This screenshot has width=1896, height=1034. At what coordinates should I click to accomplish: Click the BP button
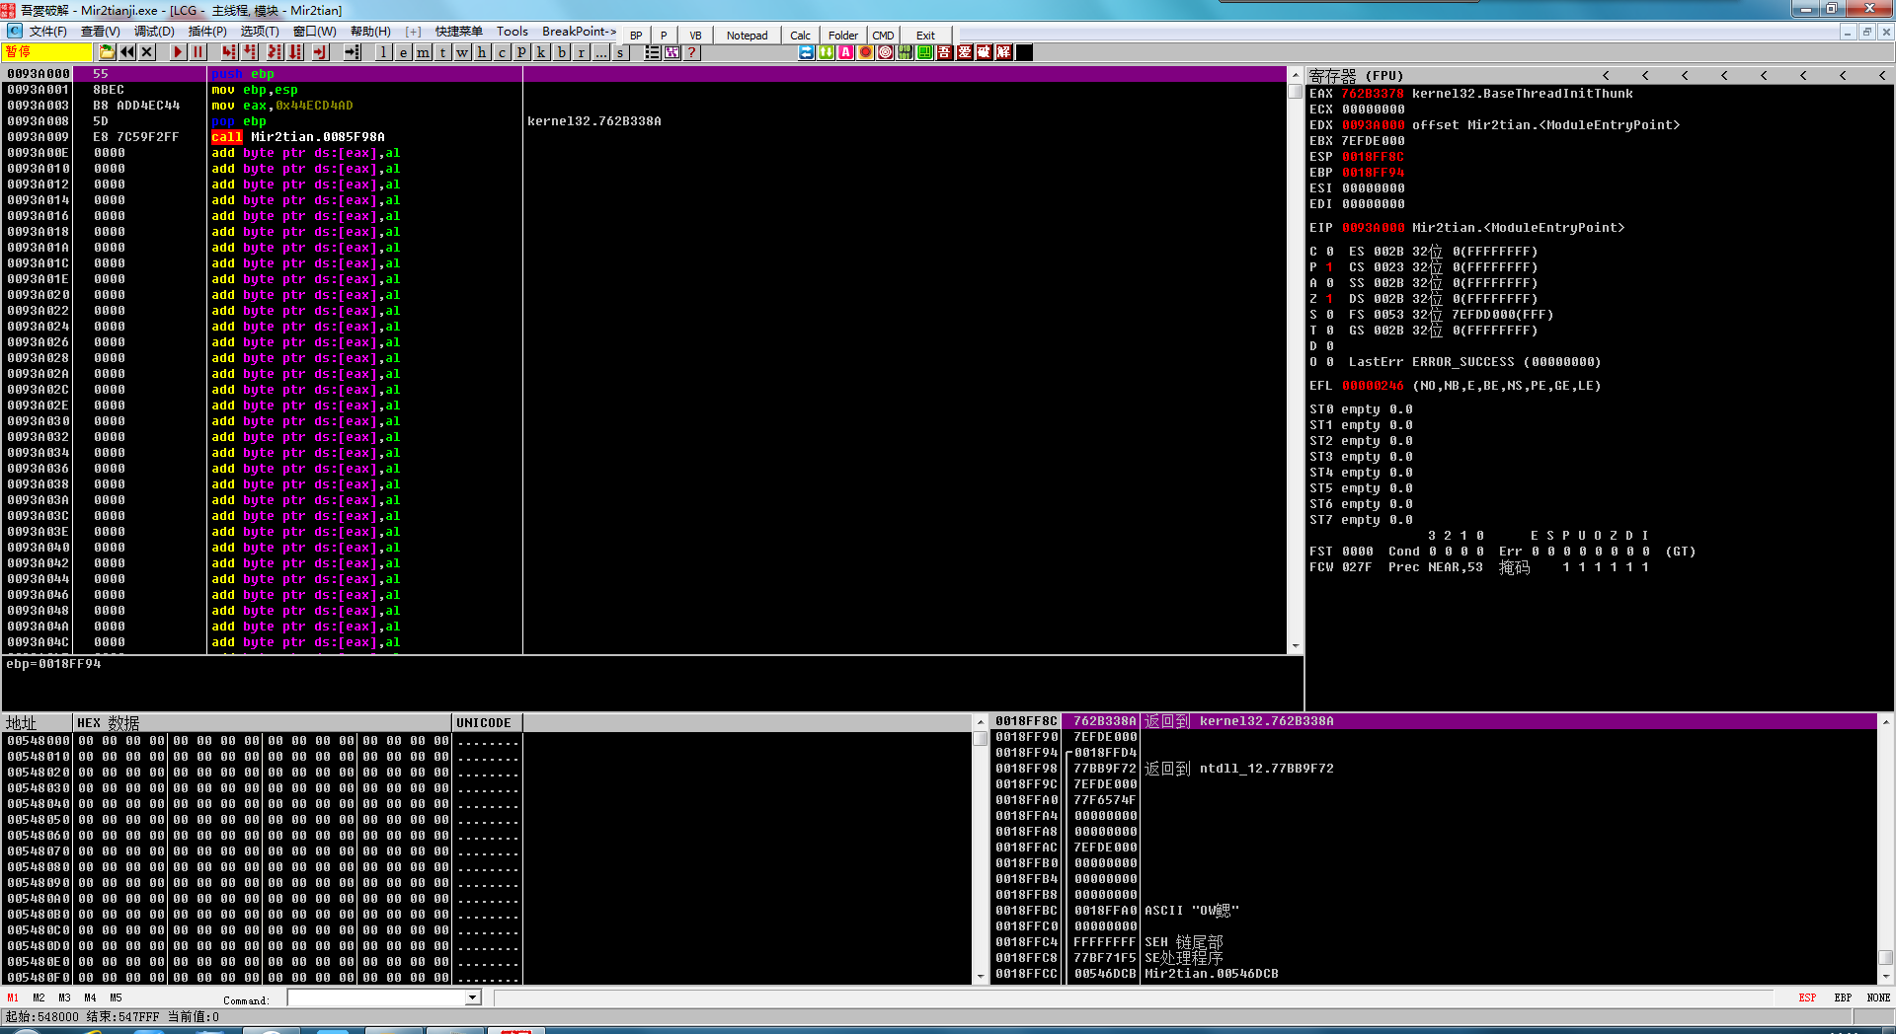636,36
